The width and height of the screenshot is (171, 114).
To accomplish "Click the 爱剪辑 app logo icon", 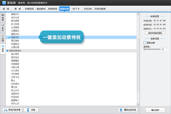I will point(4,3).
